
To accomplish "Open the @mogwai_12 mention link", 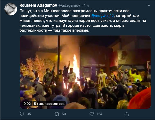I will tap(102, 16).
